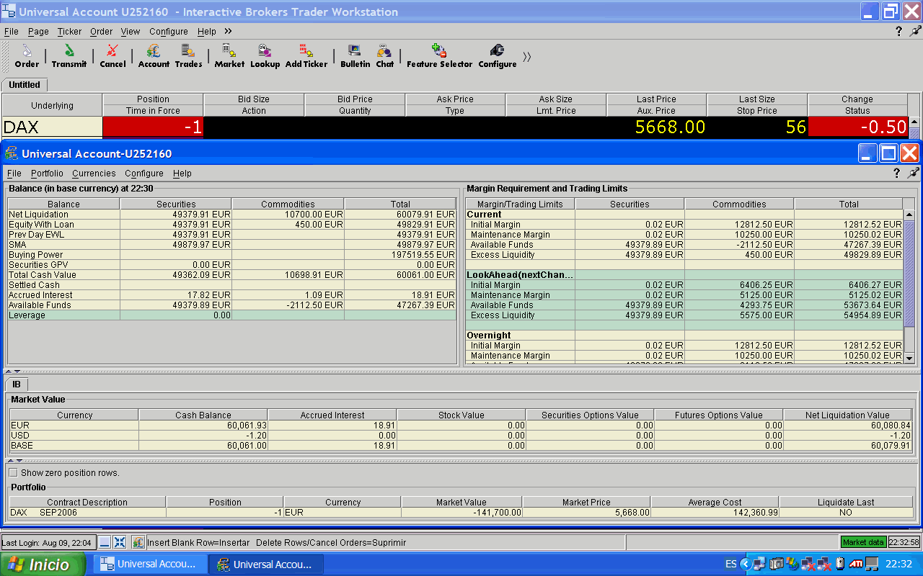Click the Cash Balance column header
The width and height of the screenshot is (923, 576).
point(203,415)
